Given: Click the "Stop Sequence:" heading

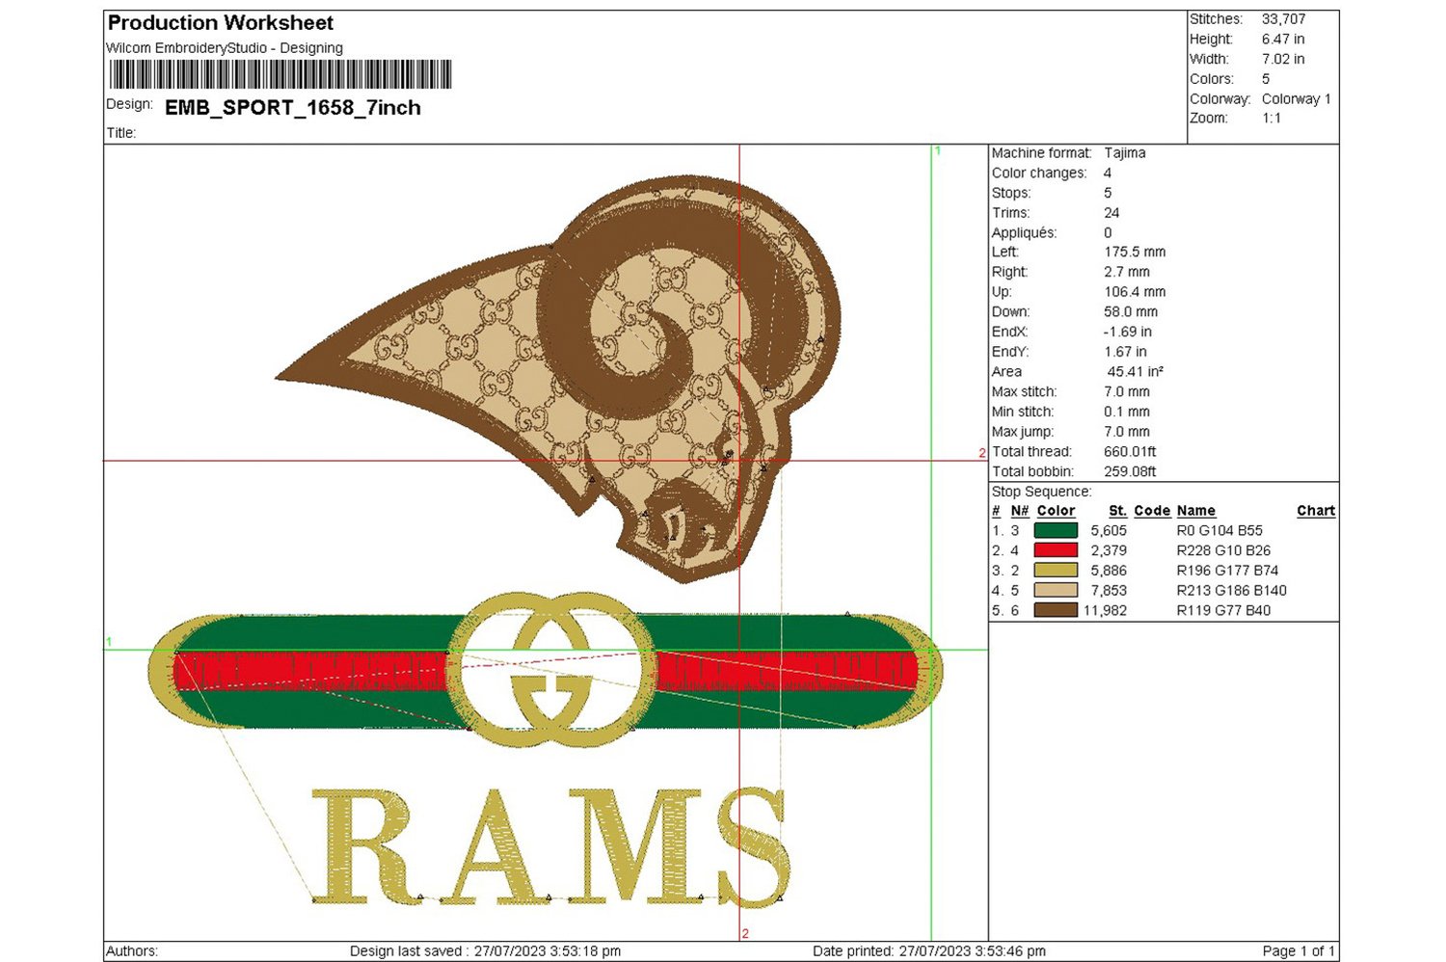Looking at the screenshot, I should [1042, 492].
